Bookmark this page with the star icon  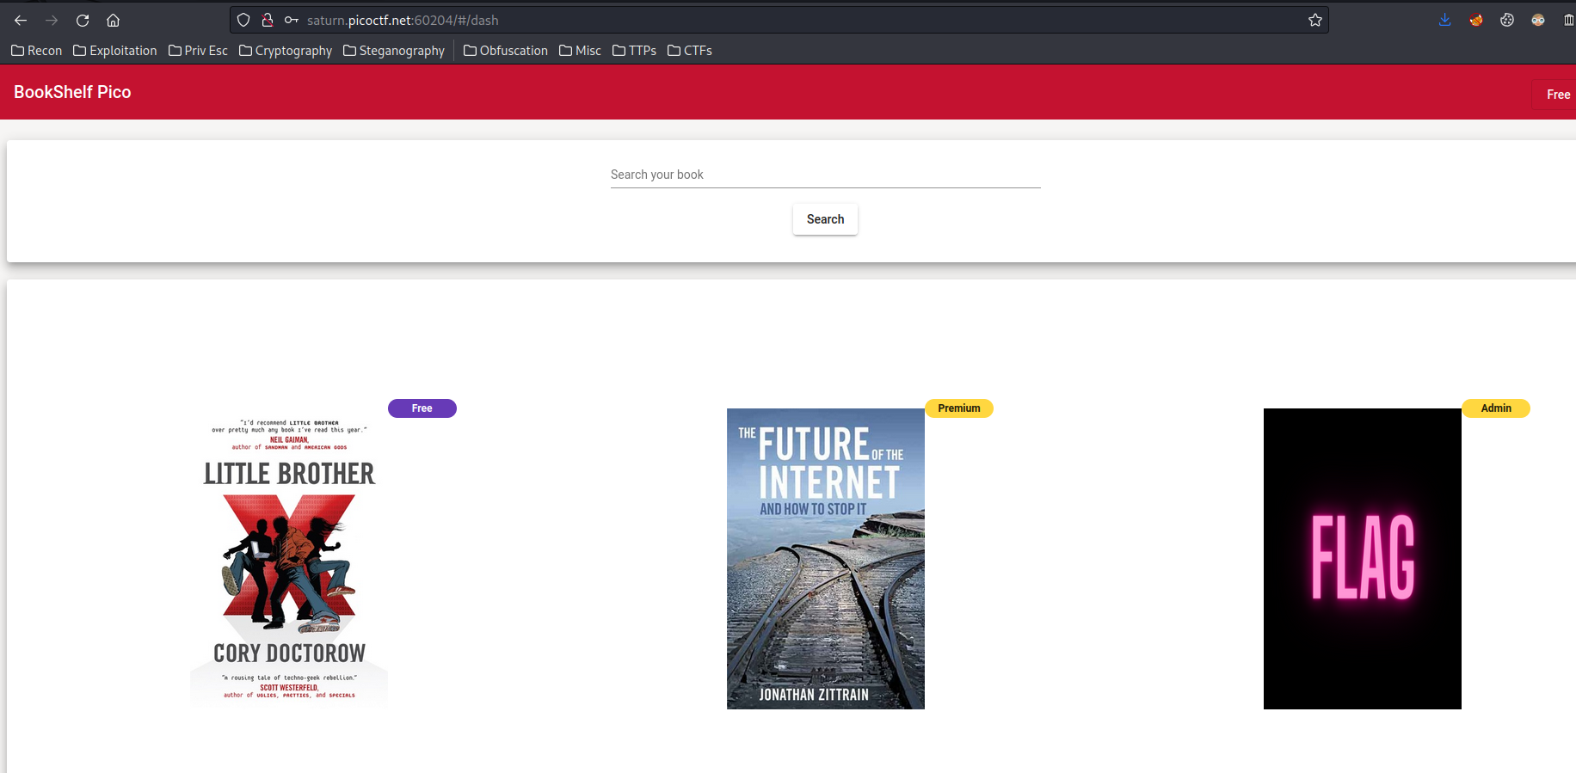tap(1315, 20)
